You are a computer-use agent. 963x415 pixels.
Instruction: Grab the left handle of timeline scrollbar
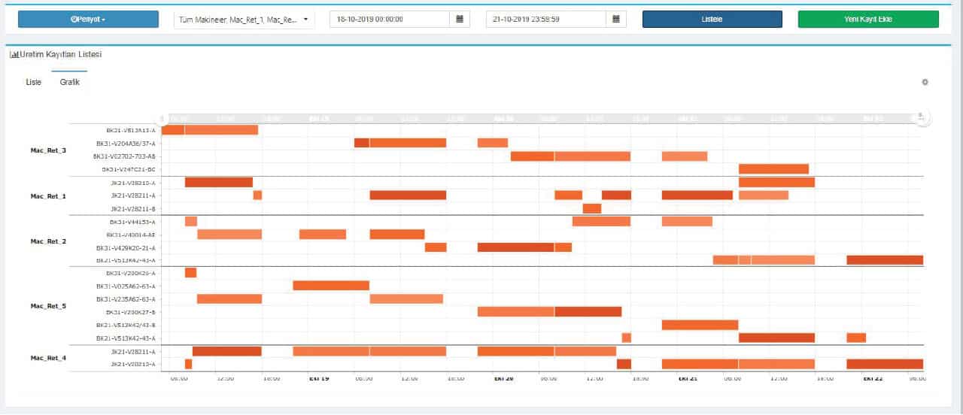[162, 119]
